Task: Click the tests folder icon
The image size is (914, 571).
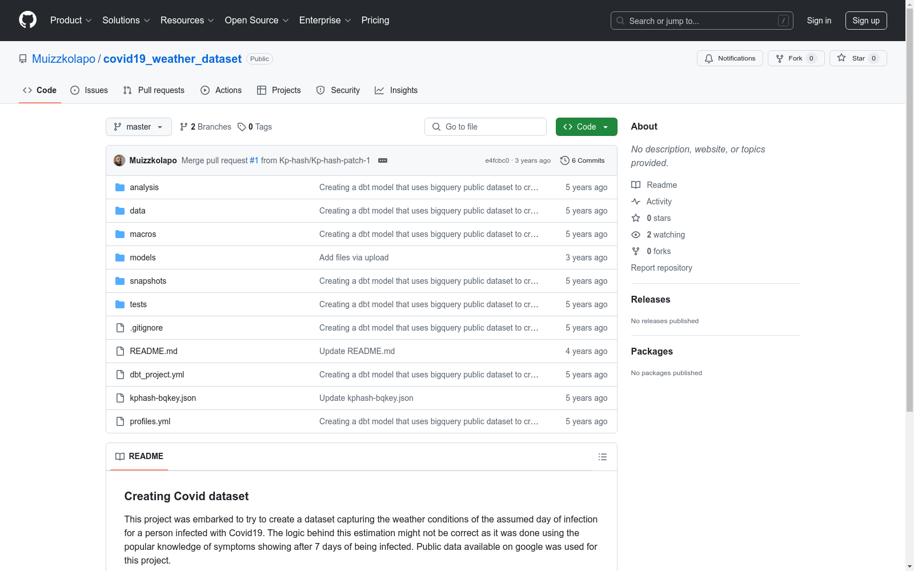Action: [120, 304]
